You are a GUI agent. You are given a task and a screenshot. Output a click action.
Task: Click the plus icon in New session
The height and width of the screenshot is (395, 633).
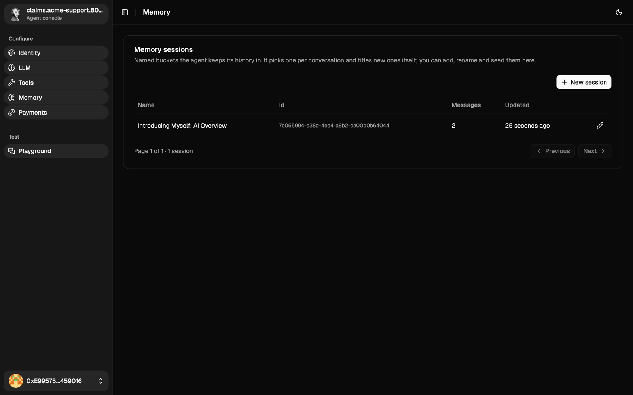tap(564, 82)
